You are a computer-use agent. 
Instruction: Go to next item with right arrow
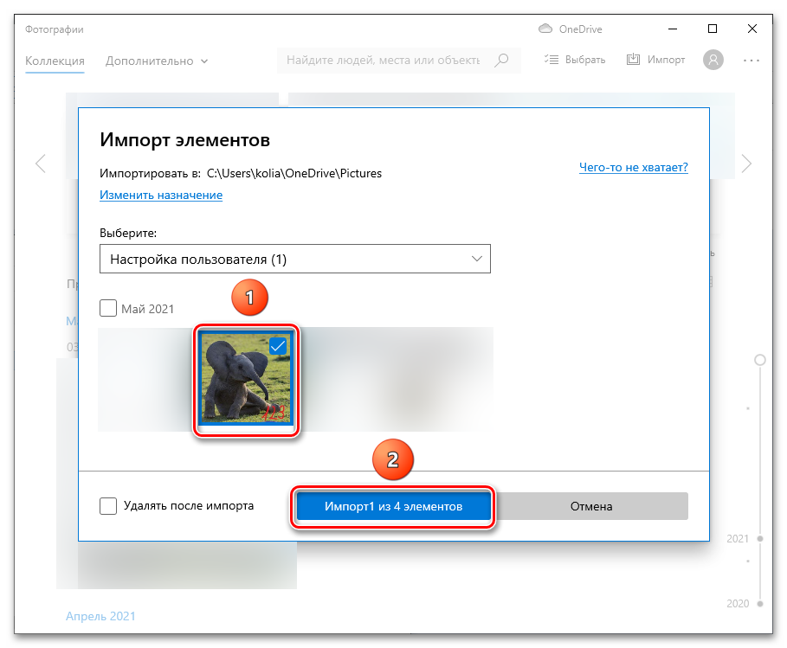tap(746, 164)
